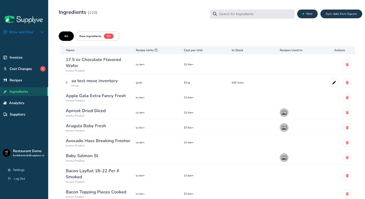The image size is (365, 199).
Task: Click the Avocado Hass Breaking Freshor name
Action: pos(98,141)
